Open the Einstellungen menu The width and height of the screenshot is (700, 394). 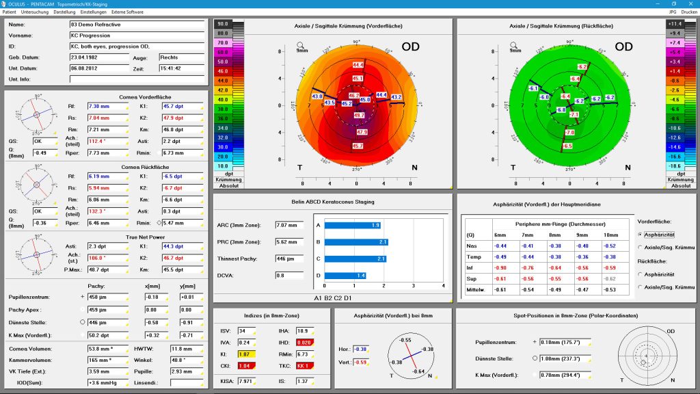tap(93, 12)
